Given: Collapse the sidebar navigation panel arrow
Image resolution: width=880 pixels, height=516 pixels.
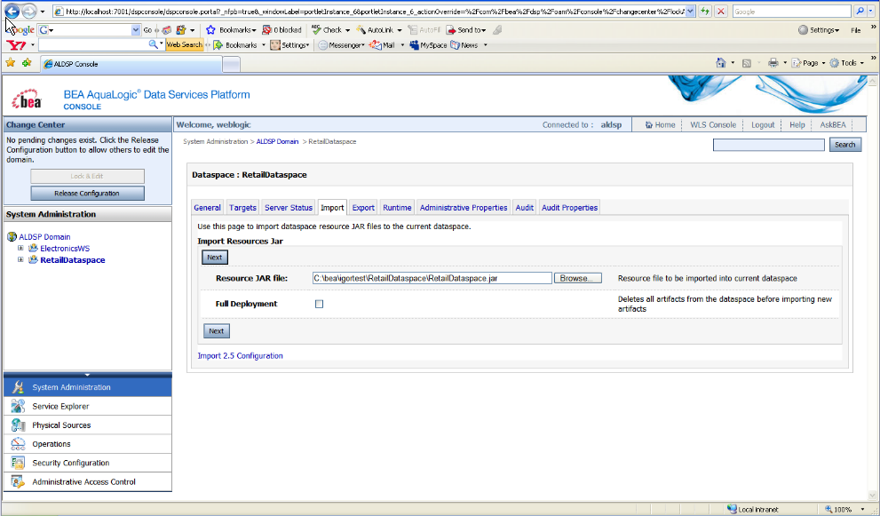Looking at the screenshot, I should [x=87, y=375].
